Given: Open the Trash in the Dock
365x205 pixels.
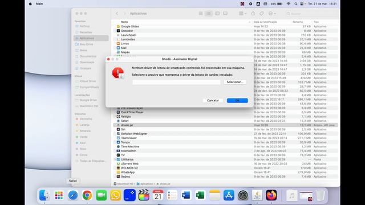Looking at the screenshot, I should pyautogui.click(x=321, y=195).
